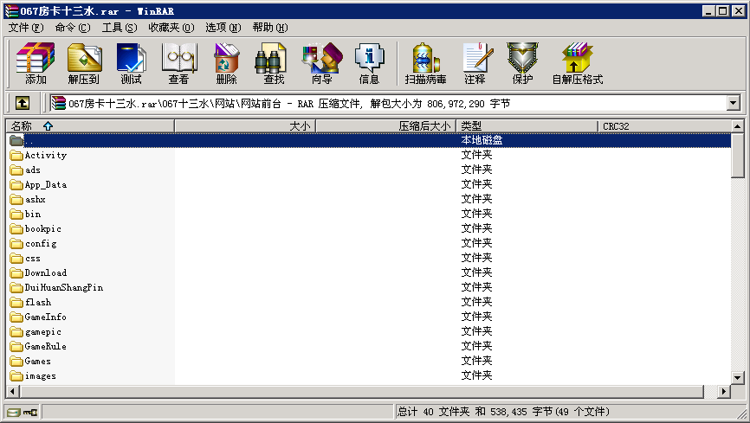Click the vertical scrollbar down arrow

pos(737,377)
